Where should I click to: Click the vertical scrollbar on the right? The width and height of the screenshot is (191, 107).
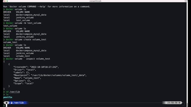pyautogui.click(x=187, y=55)
